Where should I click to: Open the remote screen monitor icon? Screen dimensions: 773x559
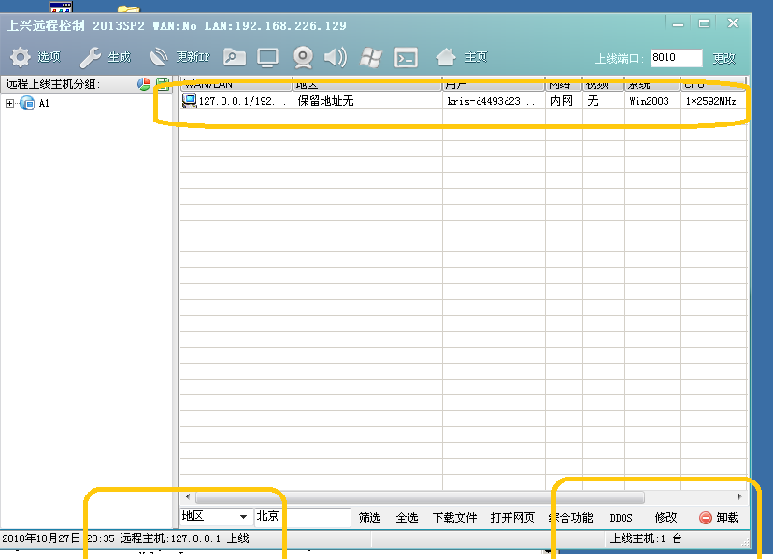click(x=267, y=58)
